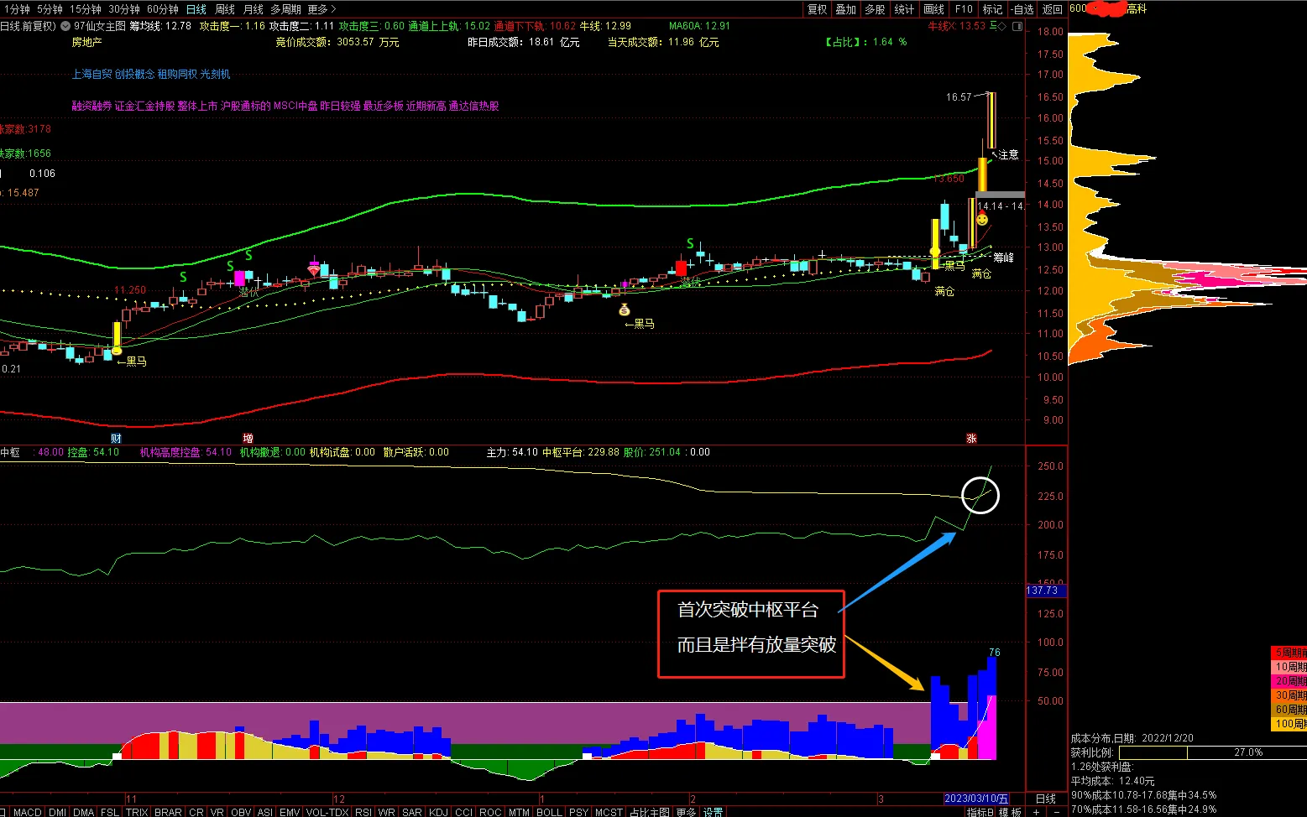Select the MACD indicator tab
1307x817 pixels.
[28, 812]
